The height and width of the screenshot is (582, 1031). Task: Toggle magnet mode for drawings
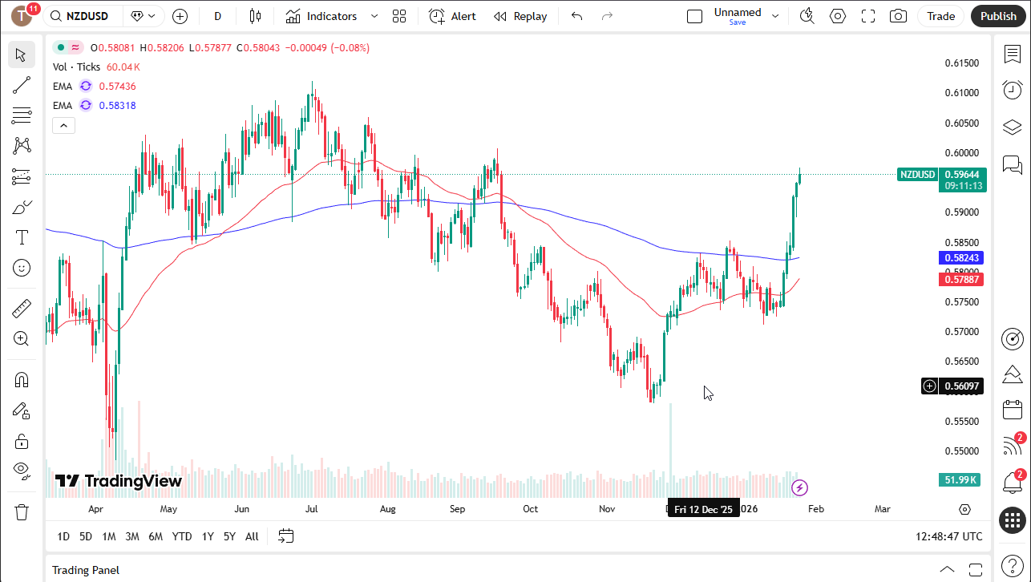click(22, 380)
